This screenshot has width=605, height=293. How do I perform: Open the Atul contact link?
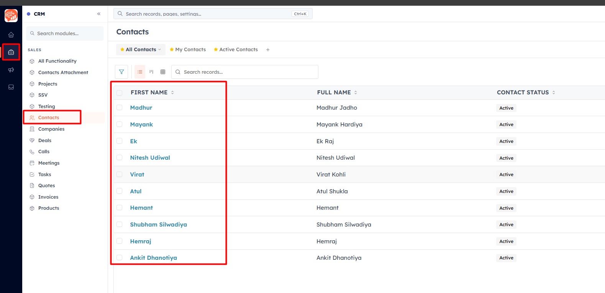click(x=136, y=191)
